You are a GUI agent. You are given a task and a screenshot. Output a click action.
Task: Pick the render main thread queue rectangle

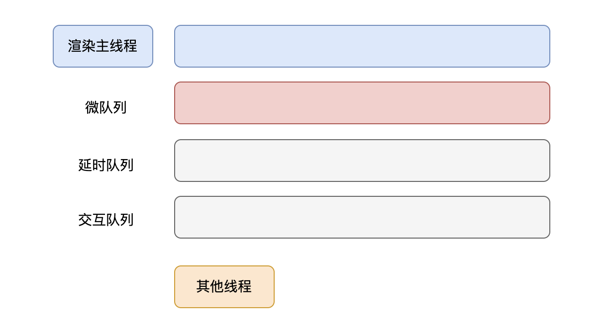(362, 46)
